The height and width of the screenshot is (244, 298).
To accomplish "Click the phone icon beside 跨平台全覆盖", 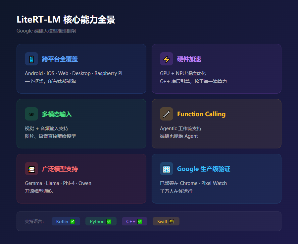I will (x=31, y=59).
